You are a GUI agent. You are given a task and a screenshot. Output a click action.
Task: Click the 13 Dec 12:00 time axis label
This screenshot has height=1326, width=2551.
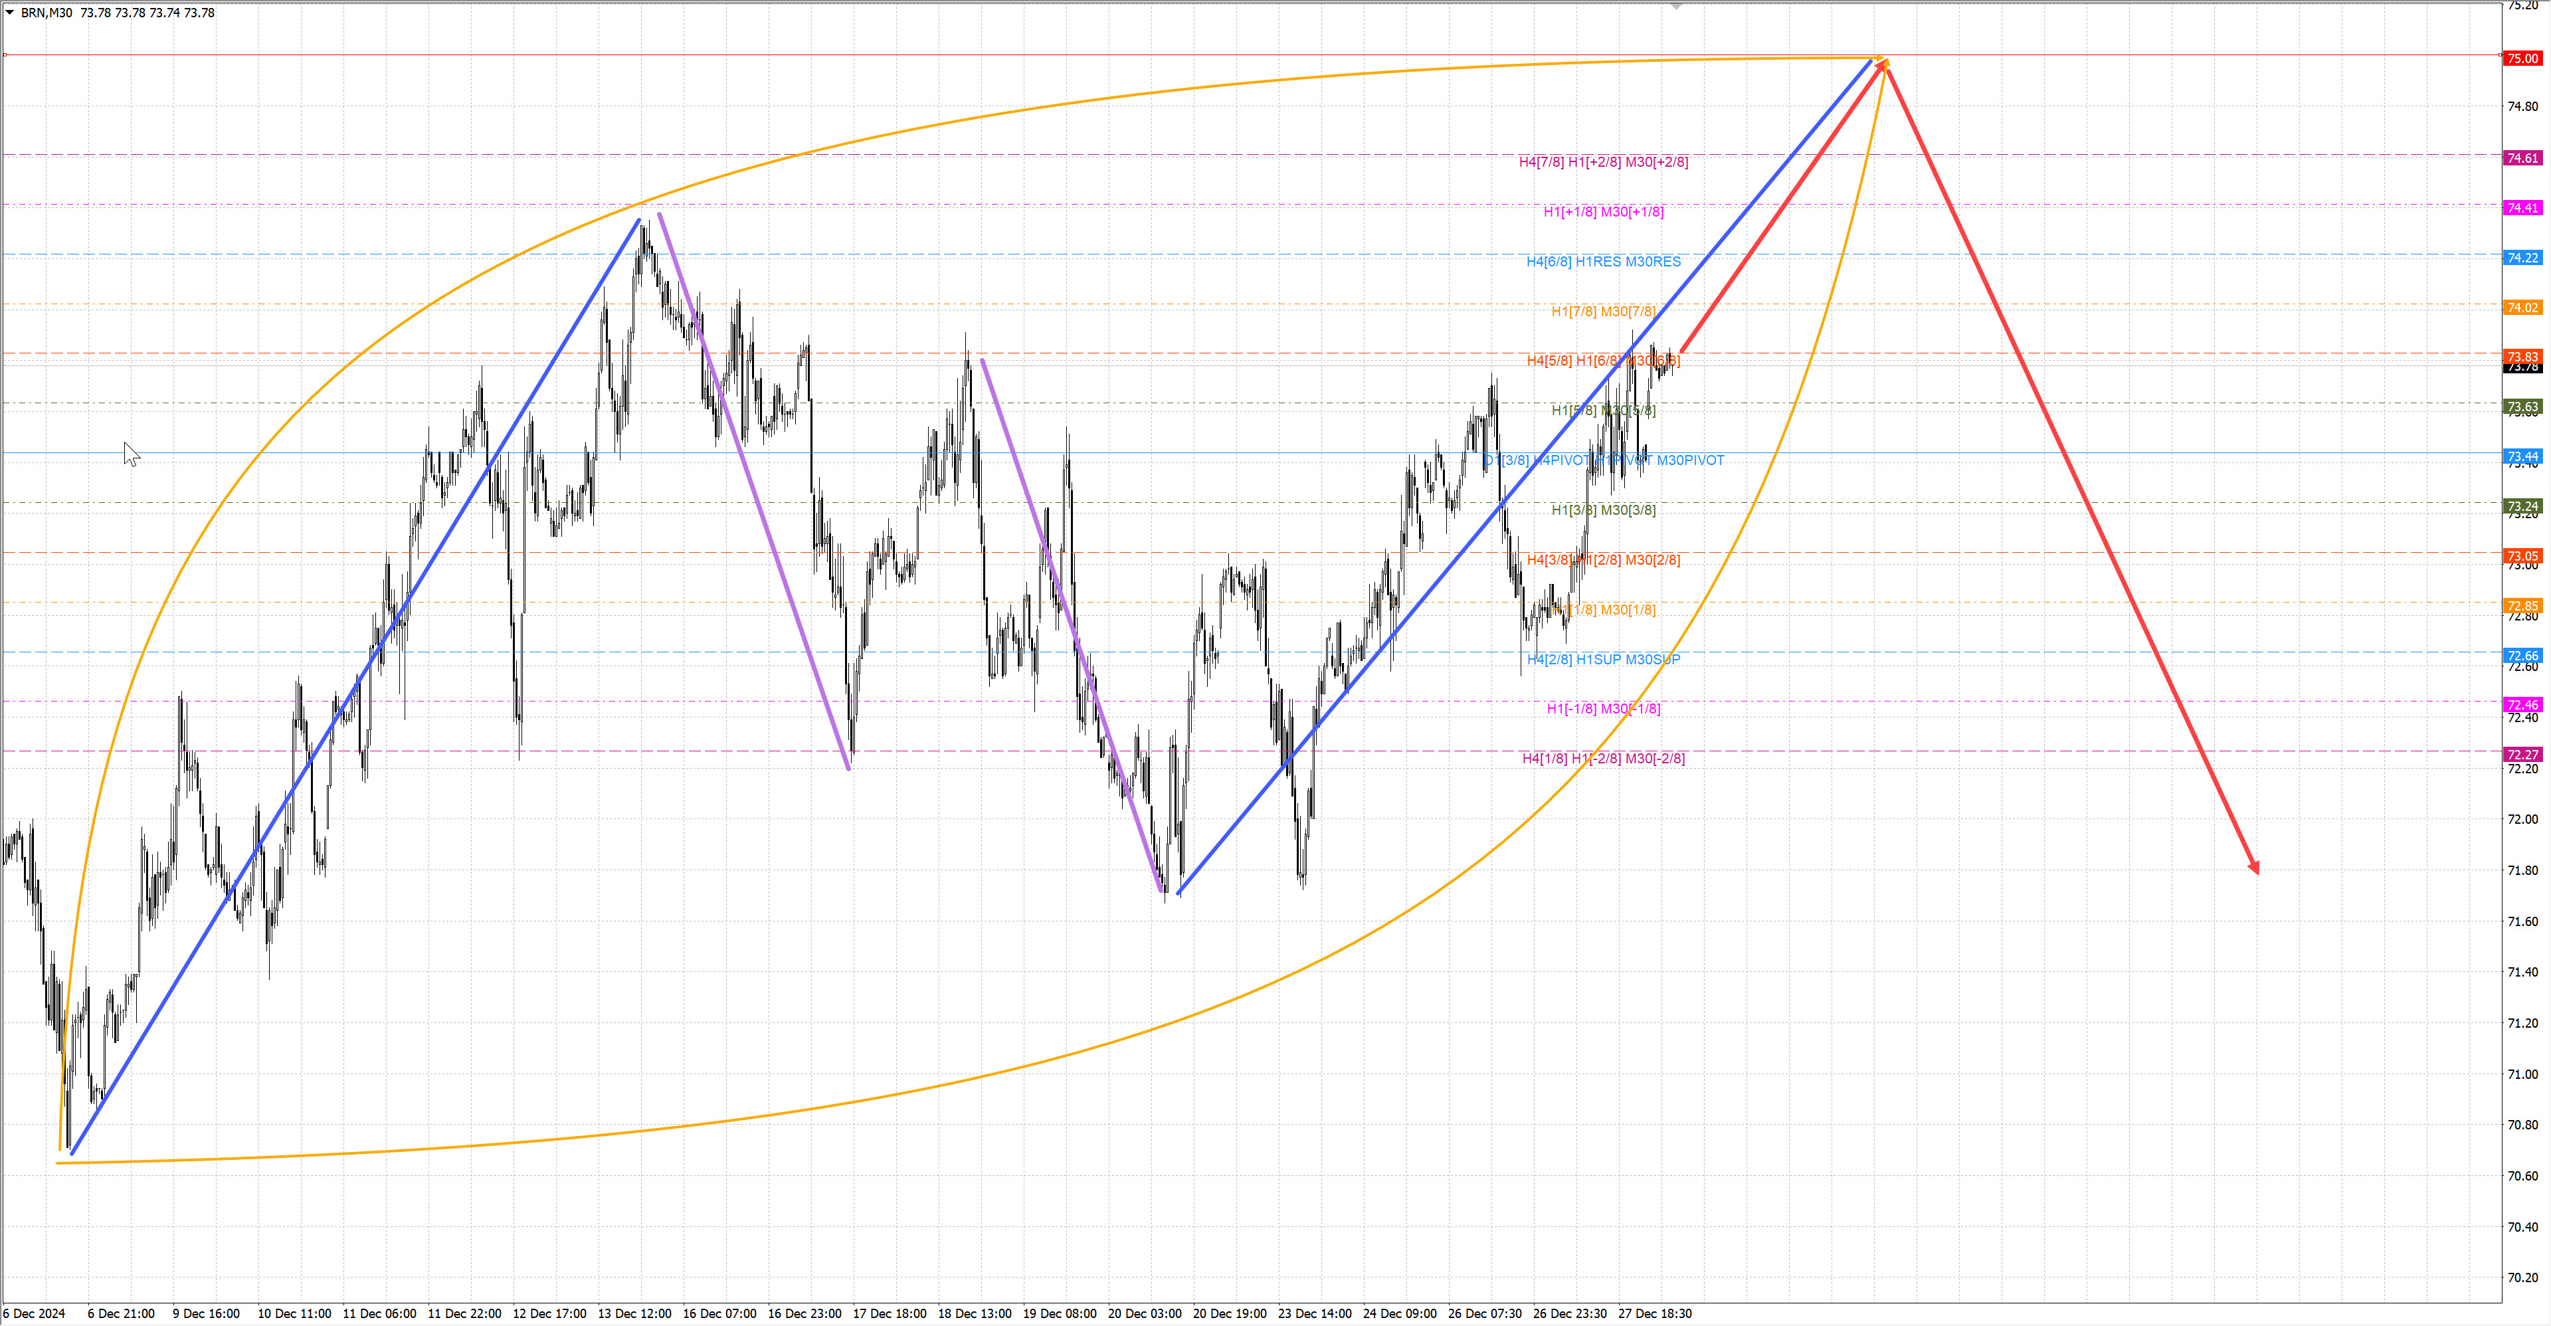tap(634, 1314)
